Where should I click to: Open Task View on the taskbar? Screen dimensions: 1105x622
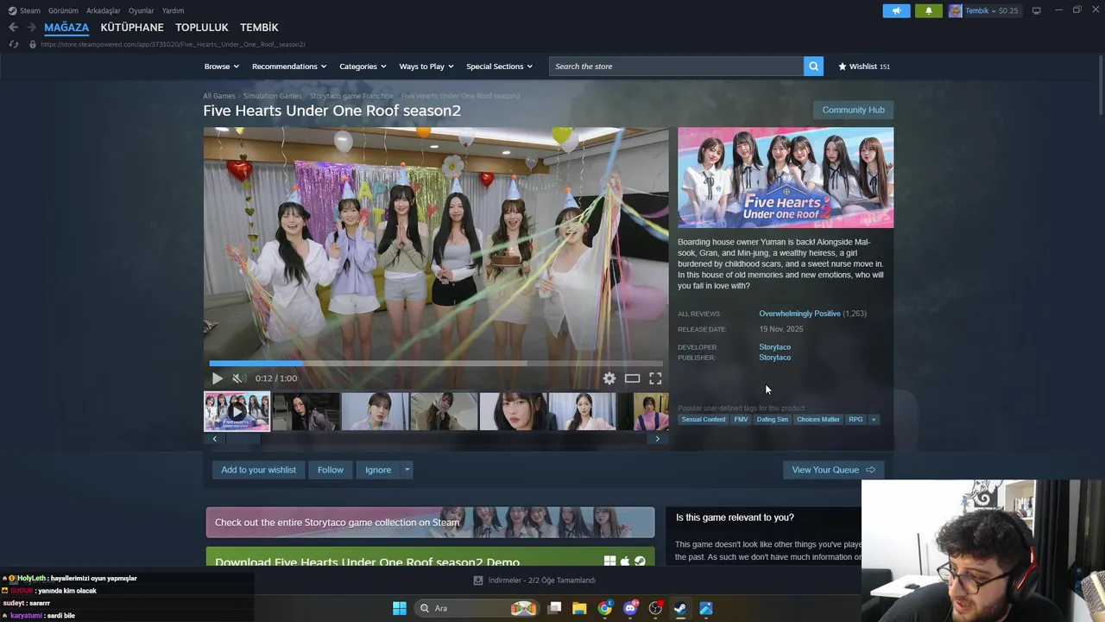[554, 608]
